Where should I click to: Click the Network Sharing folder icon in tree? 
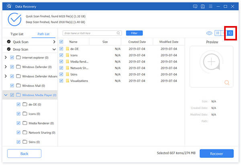[x=25, y=133]
